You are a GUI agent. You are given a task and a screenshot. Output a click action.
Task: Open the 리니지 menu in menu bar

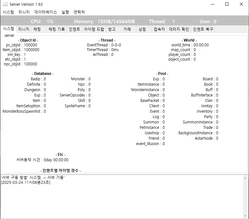(24, 12)
